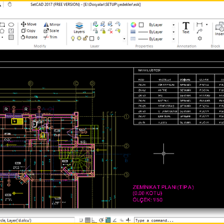Click the Annotation panel label

186,46
